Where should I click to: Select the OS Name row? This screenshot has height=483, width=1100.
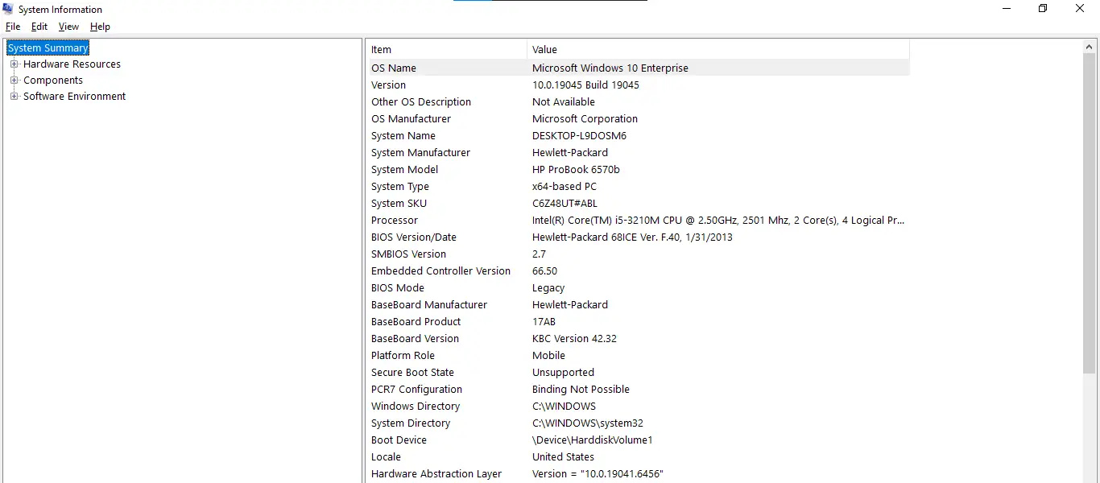point(483,68)
